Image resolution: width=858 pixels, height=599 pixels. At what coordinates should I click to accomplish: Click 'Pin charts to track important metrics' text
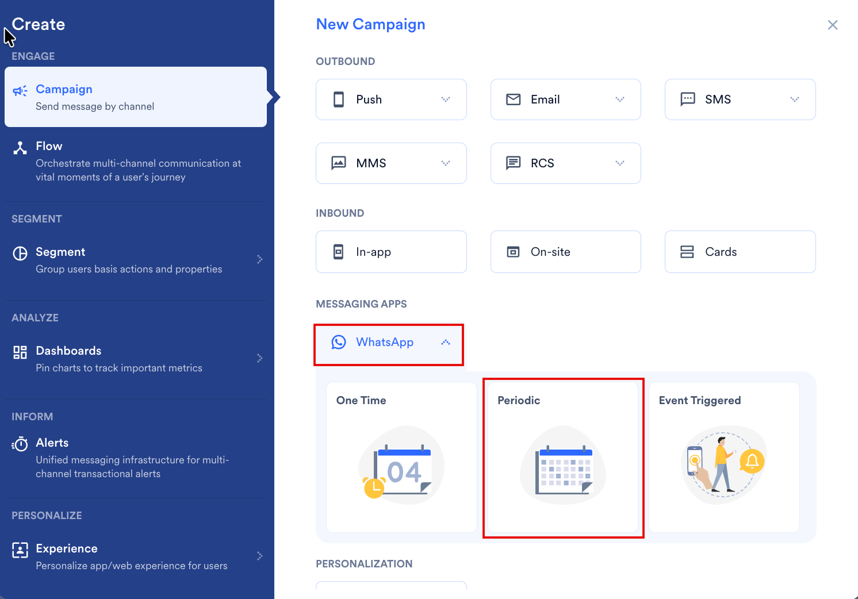(x=119, y=368)
